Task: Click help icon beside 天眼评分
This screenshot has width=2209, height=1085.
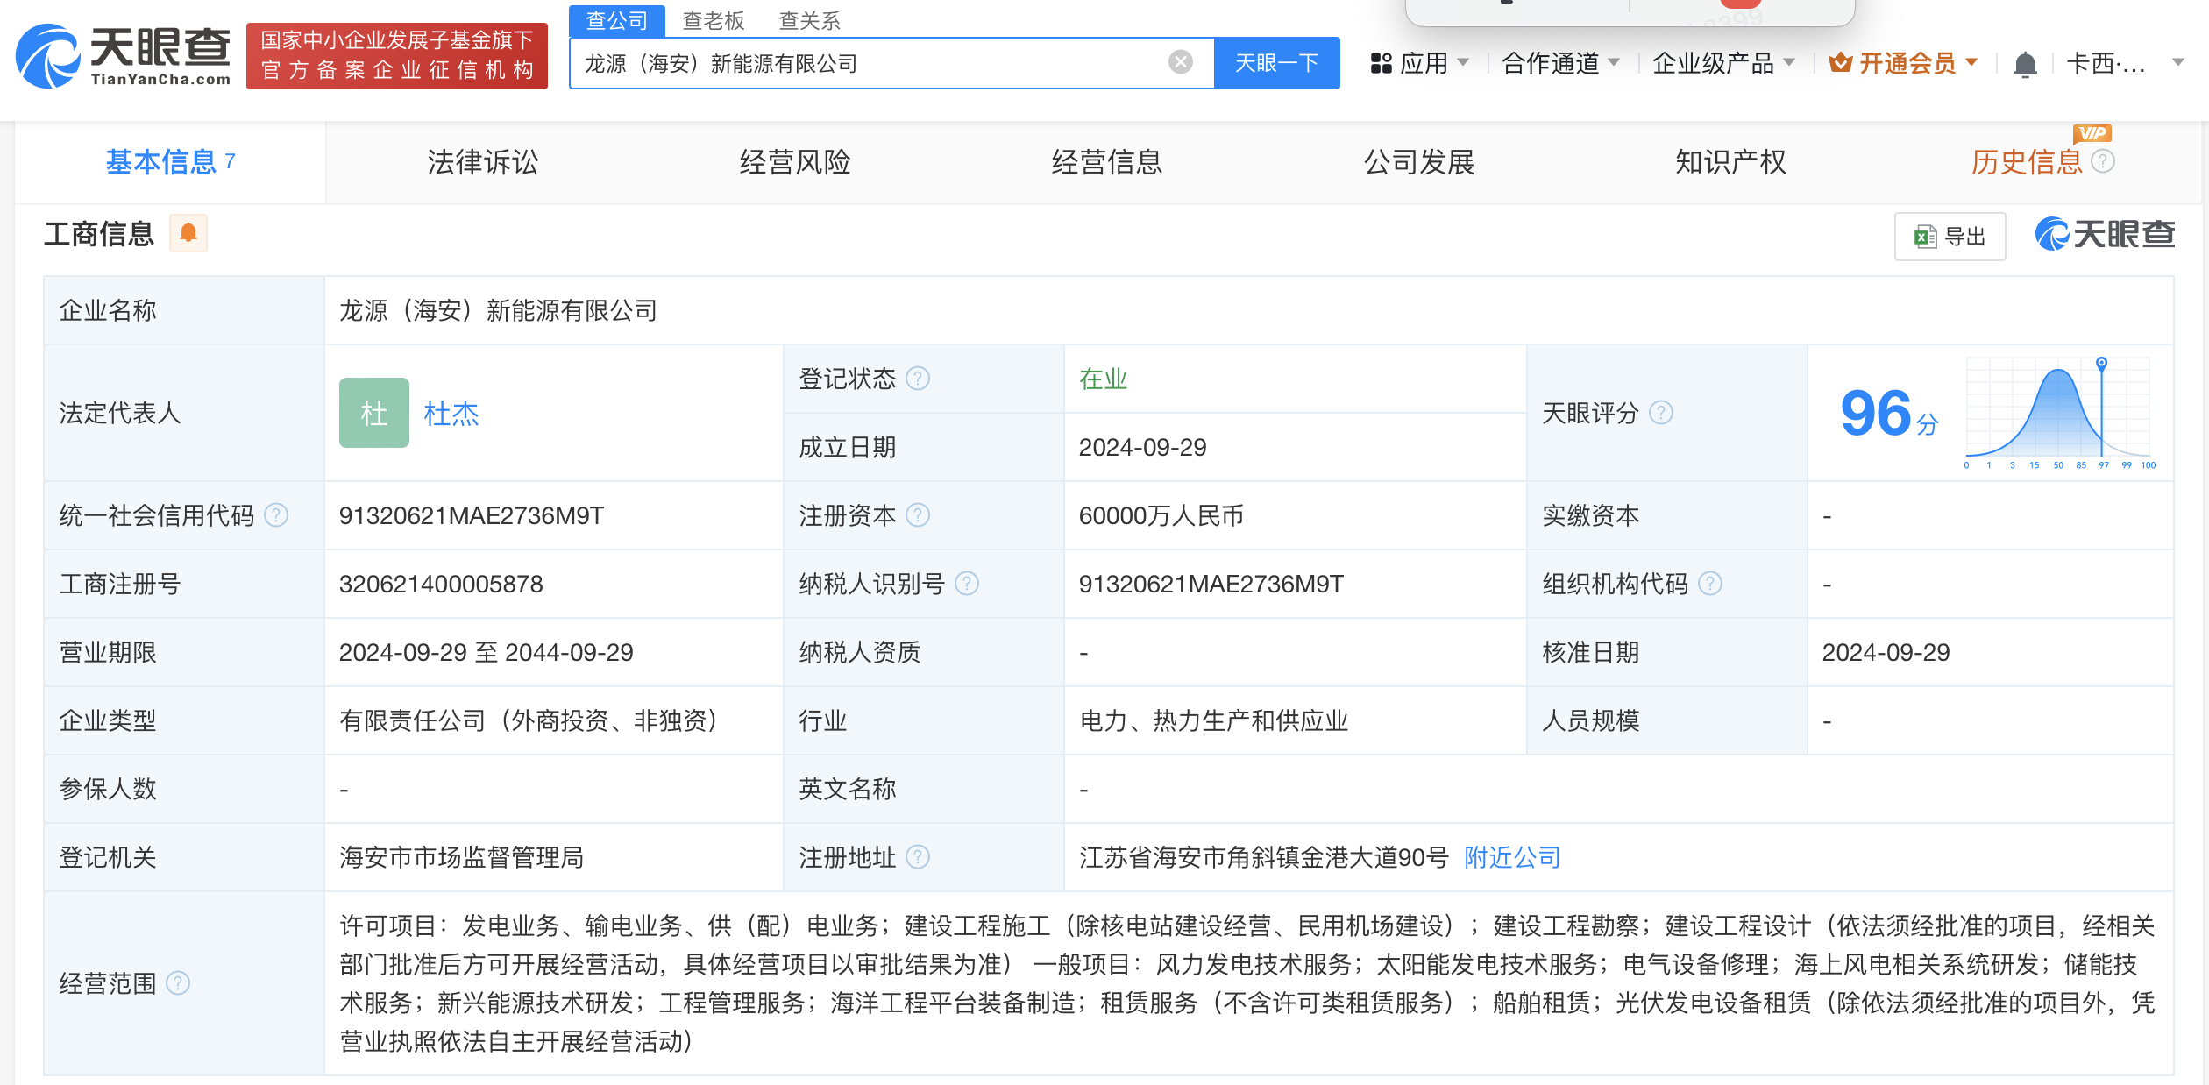Action: pos(1661,413)
